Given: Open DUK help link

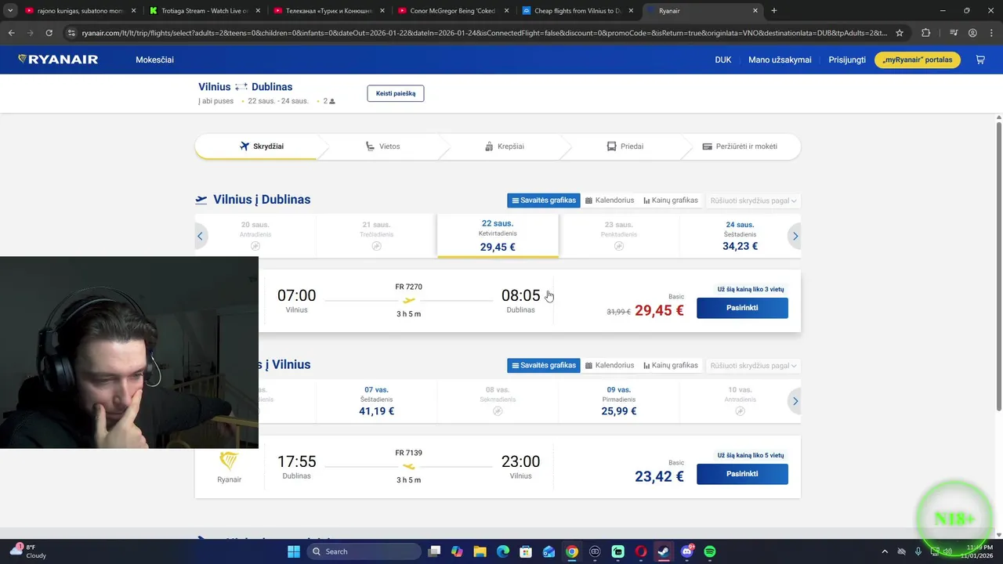Looking at the screenshot, I should (x=723, y=60).
